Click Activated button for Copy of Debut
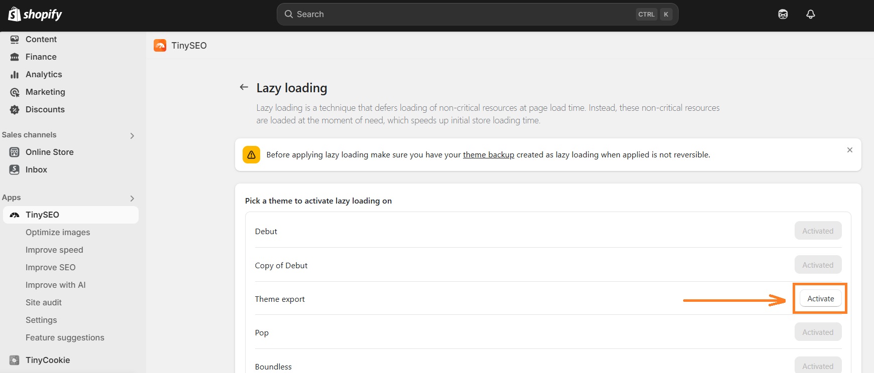Screen dimensions: 874x373 818,265
